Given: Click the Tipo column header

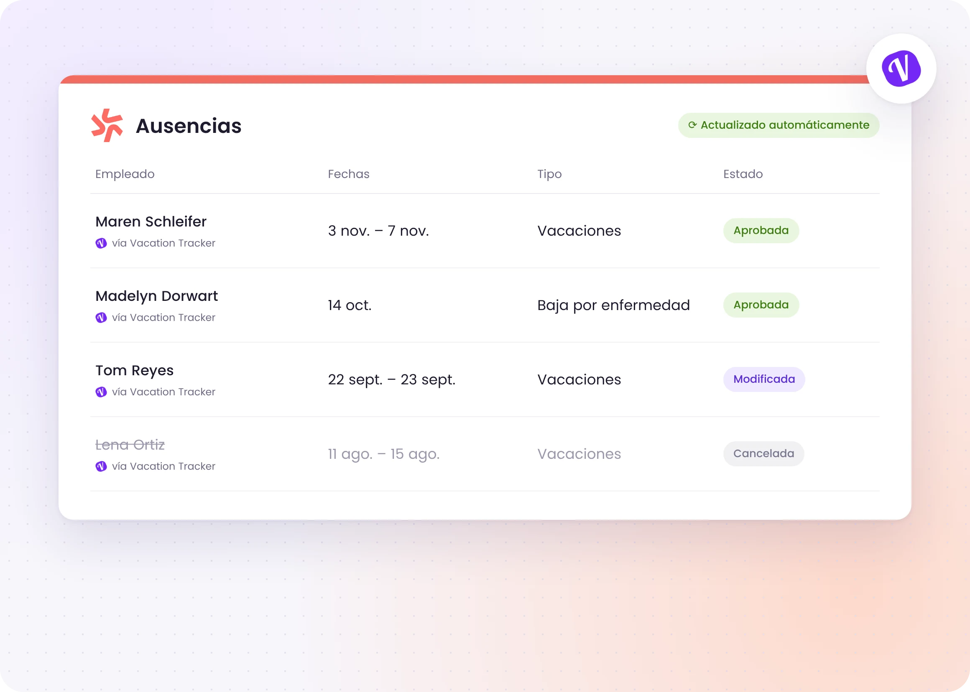Looking at the screenshot, I should click(549, 174).
